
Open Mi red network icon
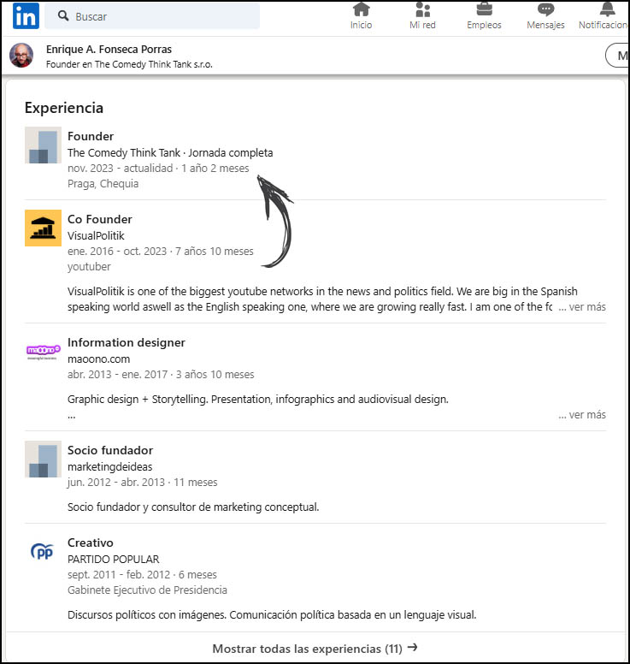422,10
